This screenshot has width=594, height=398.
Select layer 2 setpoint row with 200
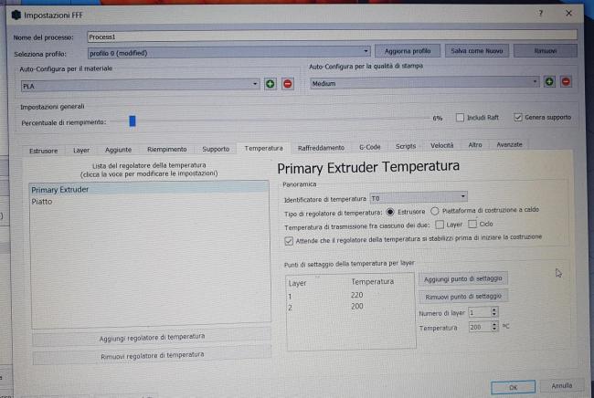[x=350, y=307]
